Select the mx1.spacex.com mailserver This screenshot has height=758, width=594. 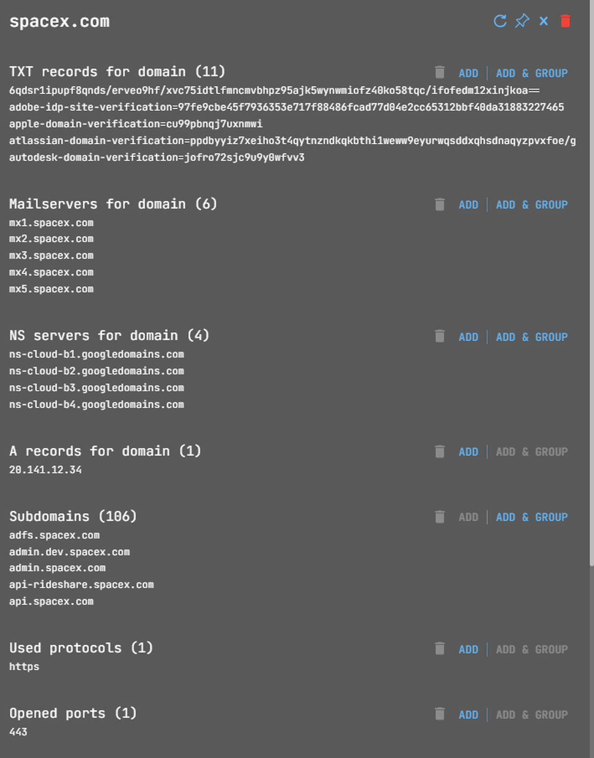point(51,223)
